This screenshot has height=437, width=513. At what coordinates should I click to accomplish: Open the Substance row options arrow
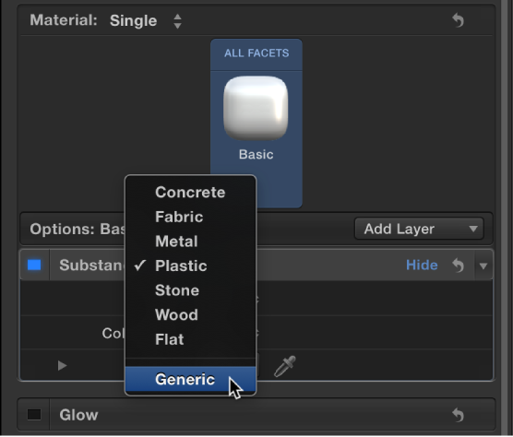tap(483, 266)
